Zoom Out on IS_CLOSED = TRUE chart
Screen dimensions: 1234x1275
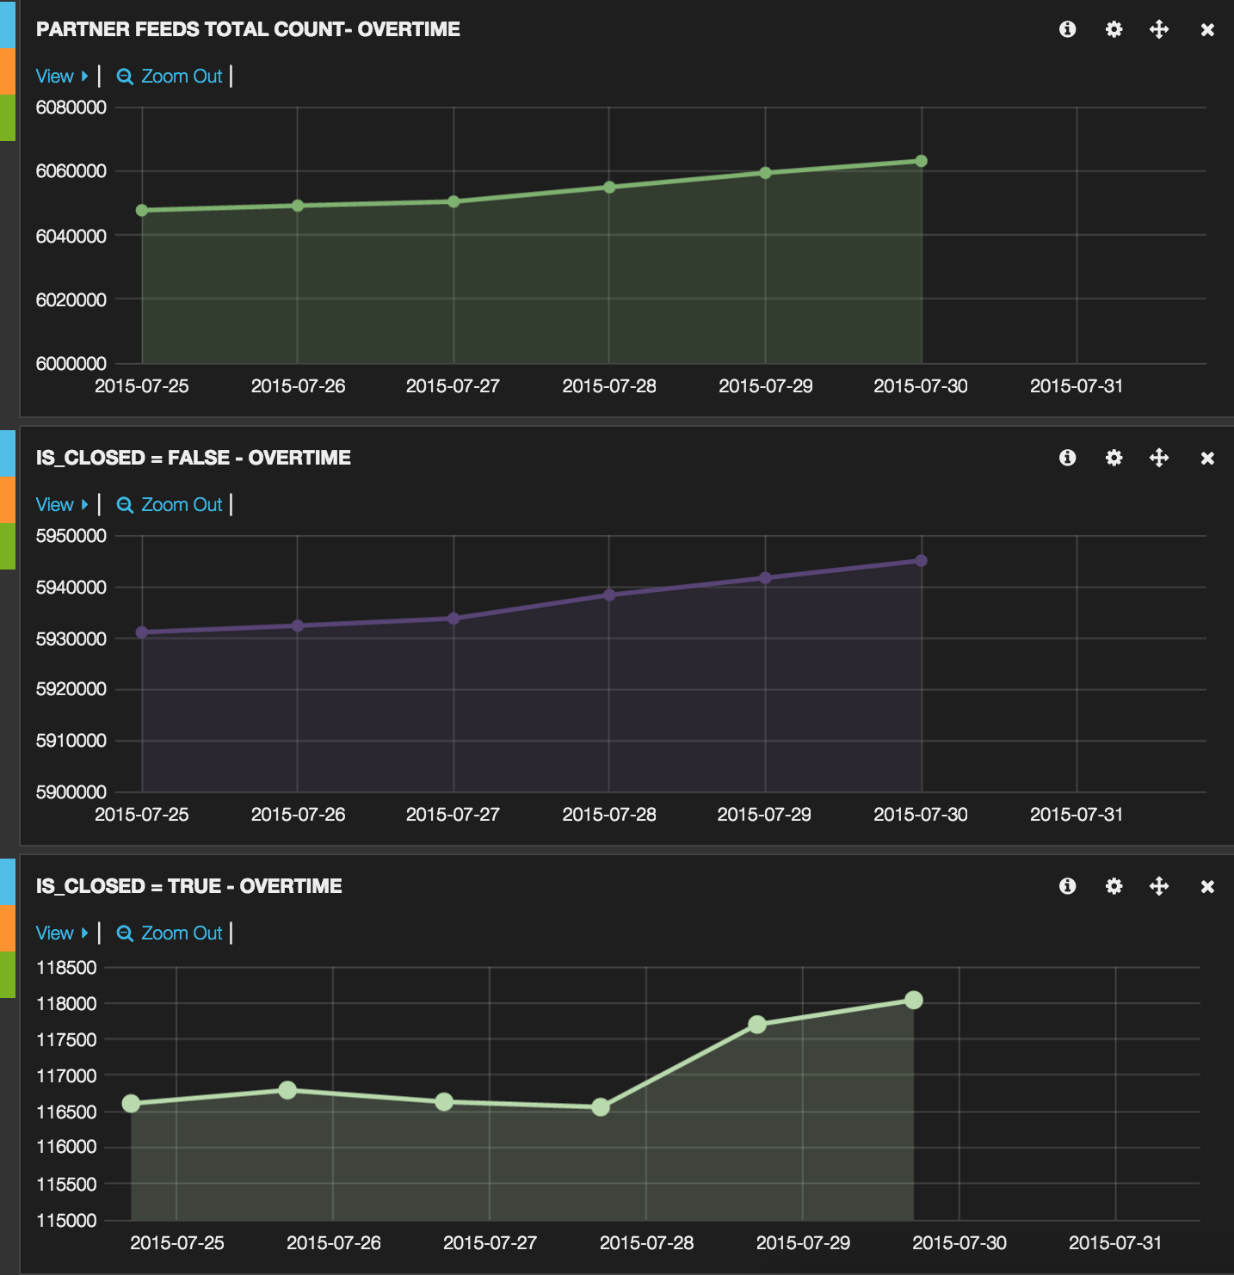pyautogui.click(x=170, y=933)
